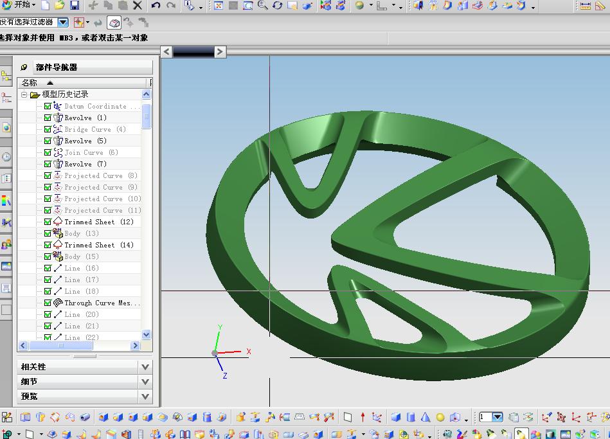Go to next navigator tab arrow
The width and height of the screenshot is (610, 439).
click(220, 51)
